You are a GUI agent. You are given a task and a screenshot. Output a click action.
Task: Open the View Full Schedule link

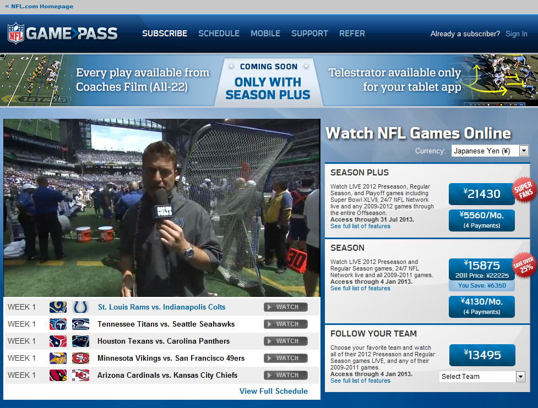[x=274, y=391]
